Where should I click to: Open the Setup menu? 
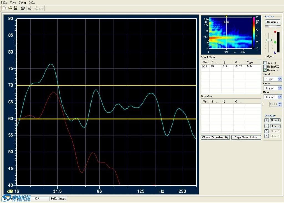pyautogui.click(x=22, y=2)
